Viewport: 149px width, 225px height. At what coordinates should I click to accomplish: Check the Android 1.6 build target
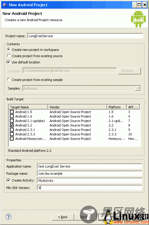(x=12, y=116)
